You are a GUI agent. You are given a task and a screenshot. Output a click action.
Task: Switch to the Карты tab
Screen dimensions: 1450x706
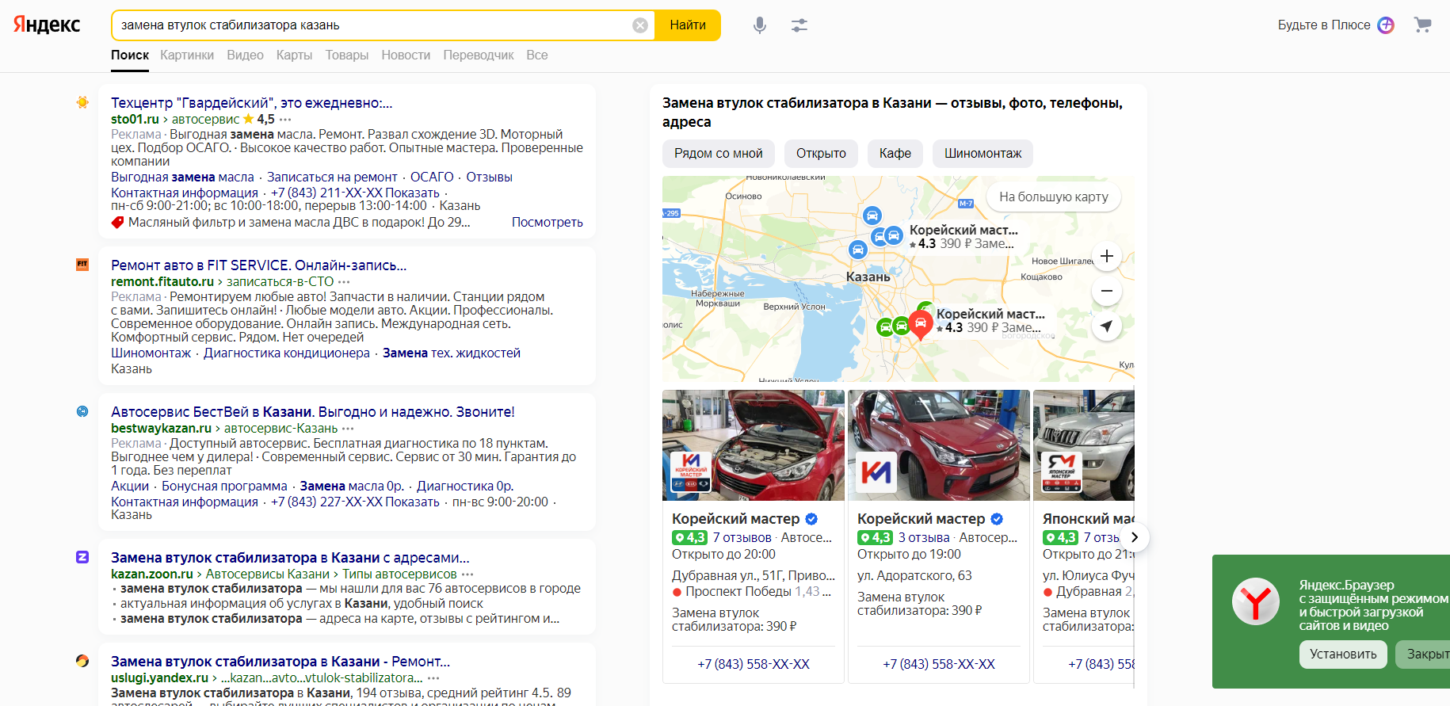pos(294,55)
